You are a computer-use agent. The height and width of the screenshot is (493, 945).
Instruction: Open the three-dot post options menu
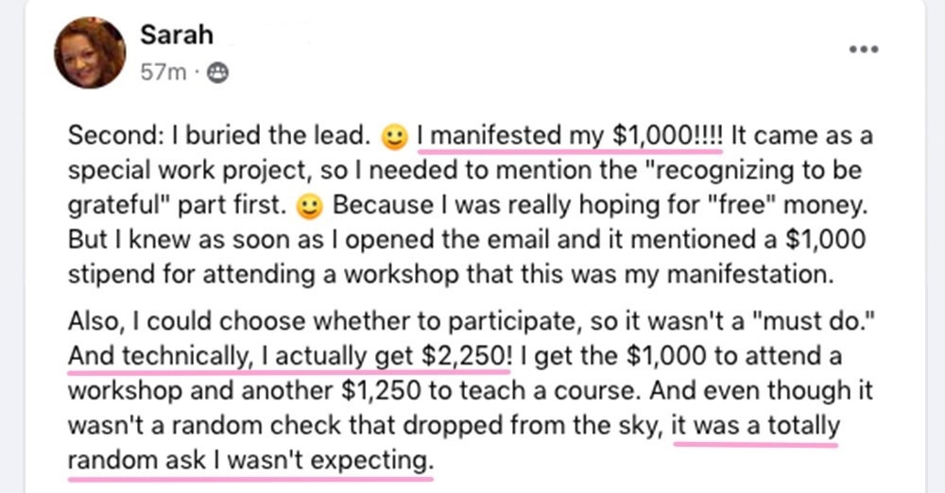[x=864, y=49]
